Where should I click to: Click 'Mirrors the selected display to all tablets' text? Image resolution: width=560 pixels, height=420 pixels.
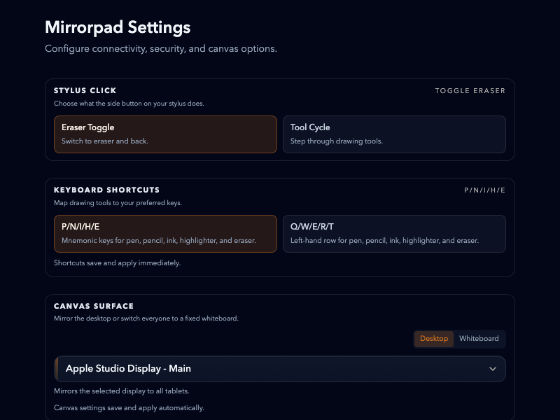pos(121,391)
